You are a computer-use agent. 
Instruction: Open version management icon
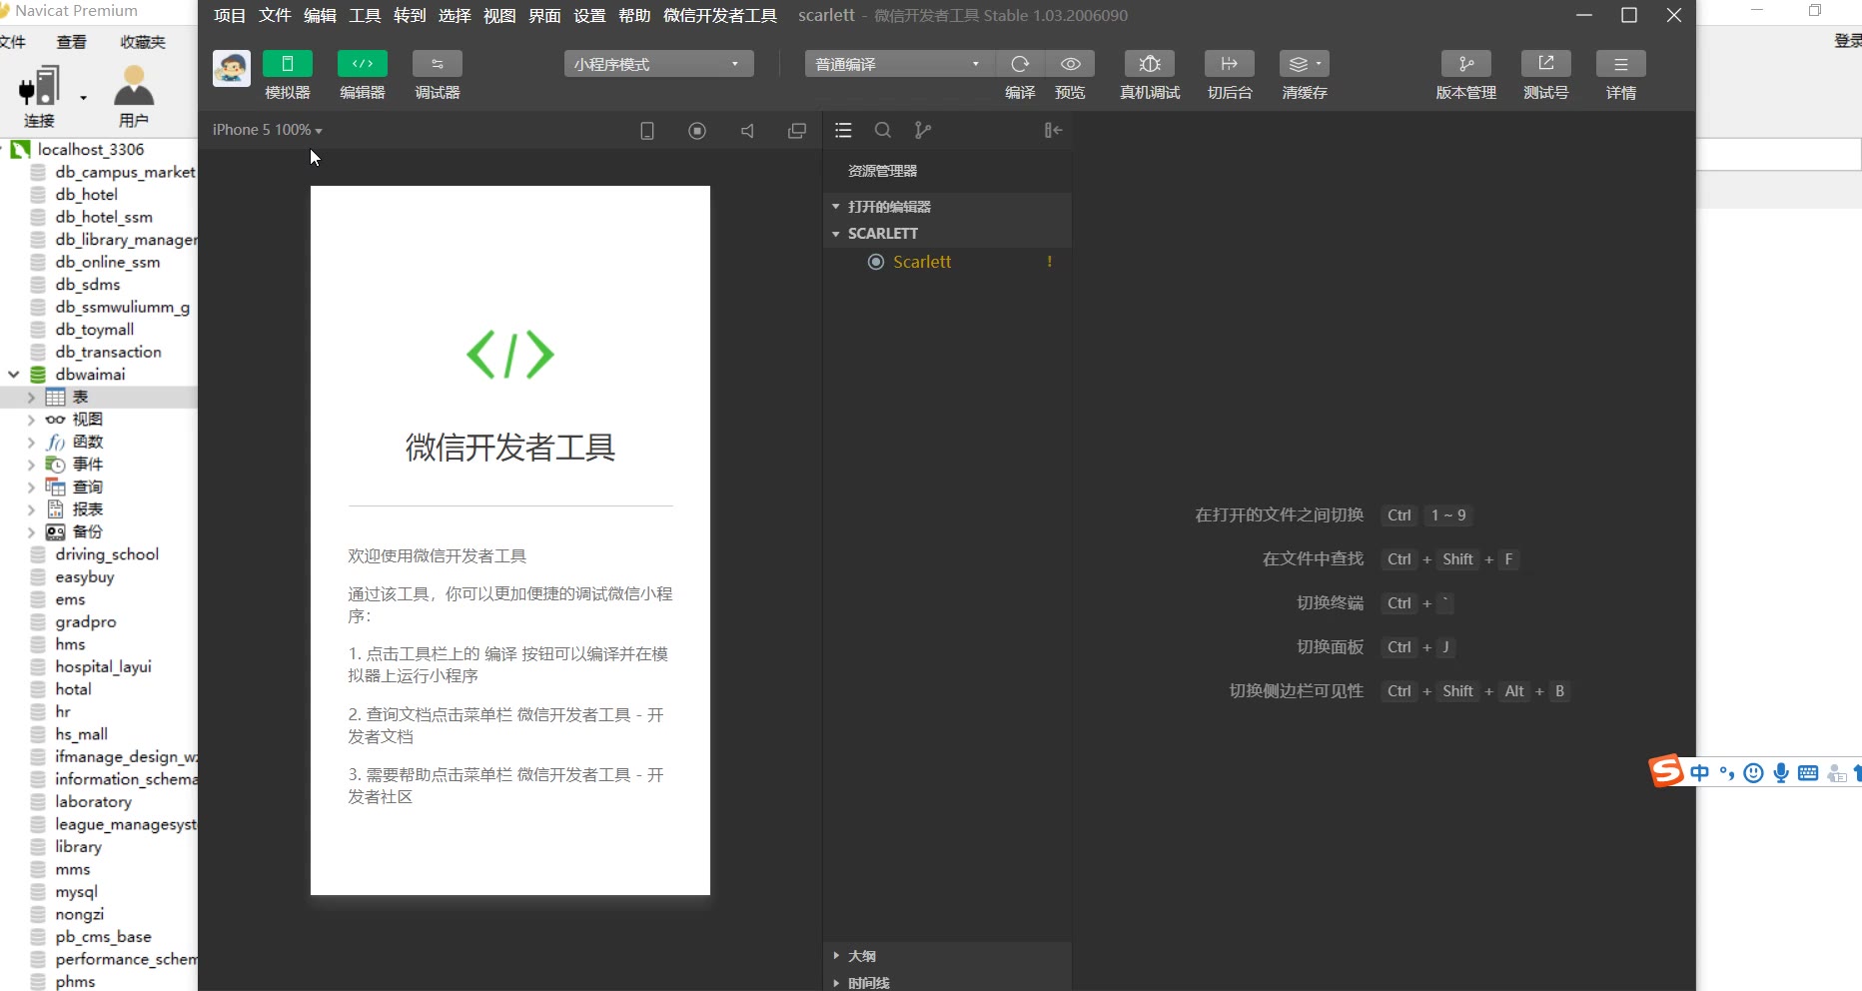[x=1466, y=64]
